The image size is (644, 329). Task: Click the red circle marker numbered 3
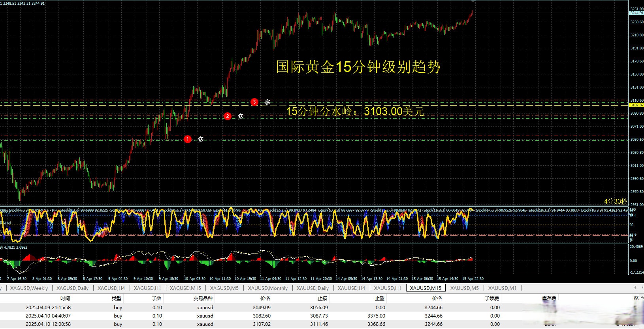pyautogui.click(x=254, y=102)
